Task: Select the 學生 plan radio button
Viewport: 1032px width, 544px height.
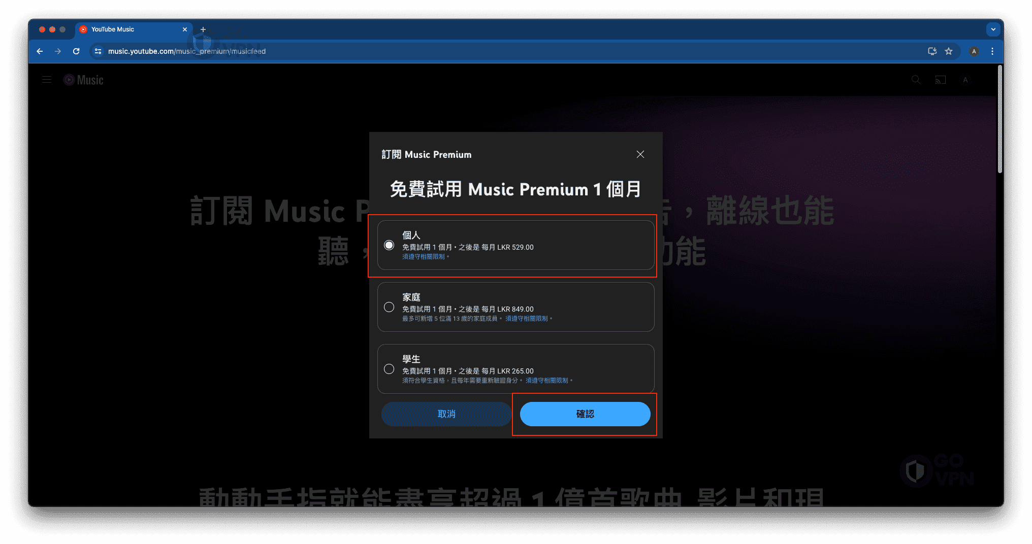Action: coord(389,369)
